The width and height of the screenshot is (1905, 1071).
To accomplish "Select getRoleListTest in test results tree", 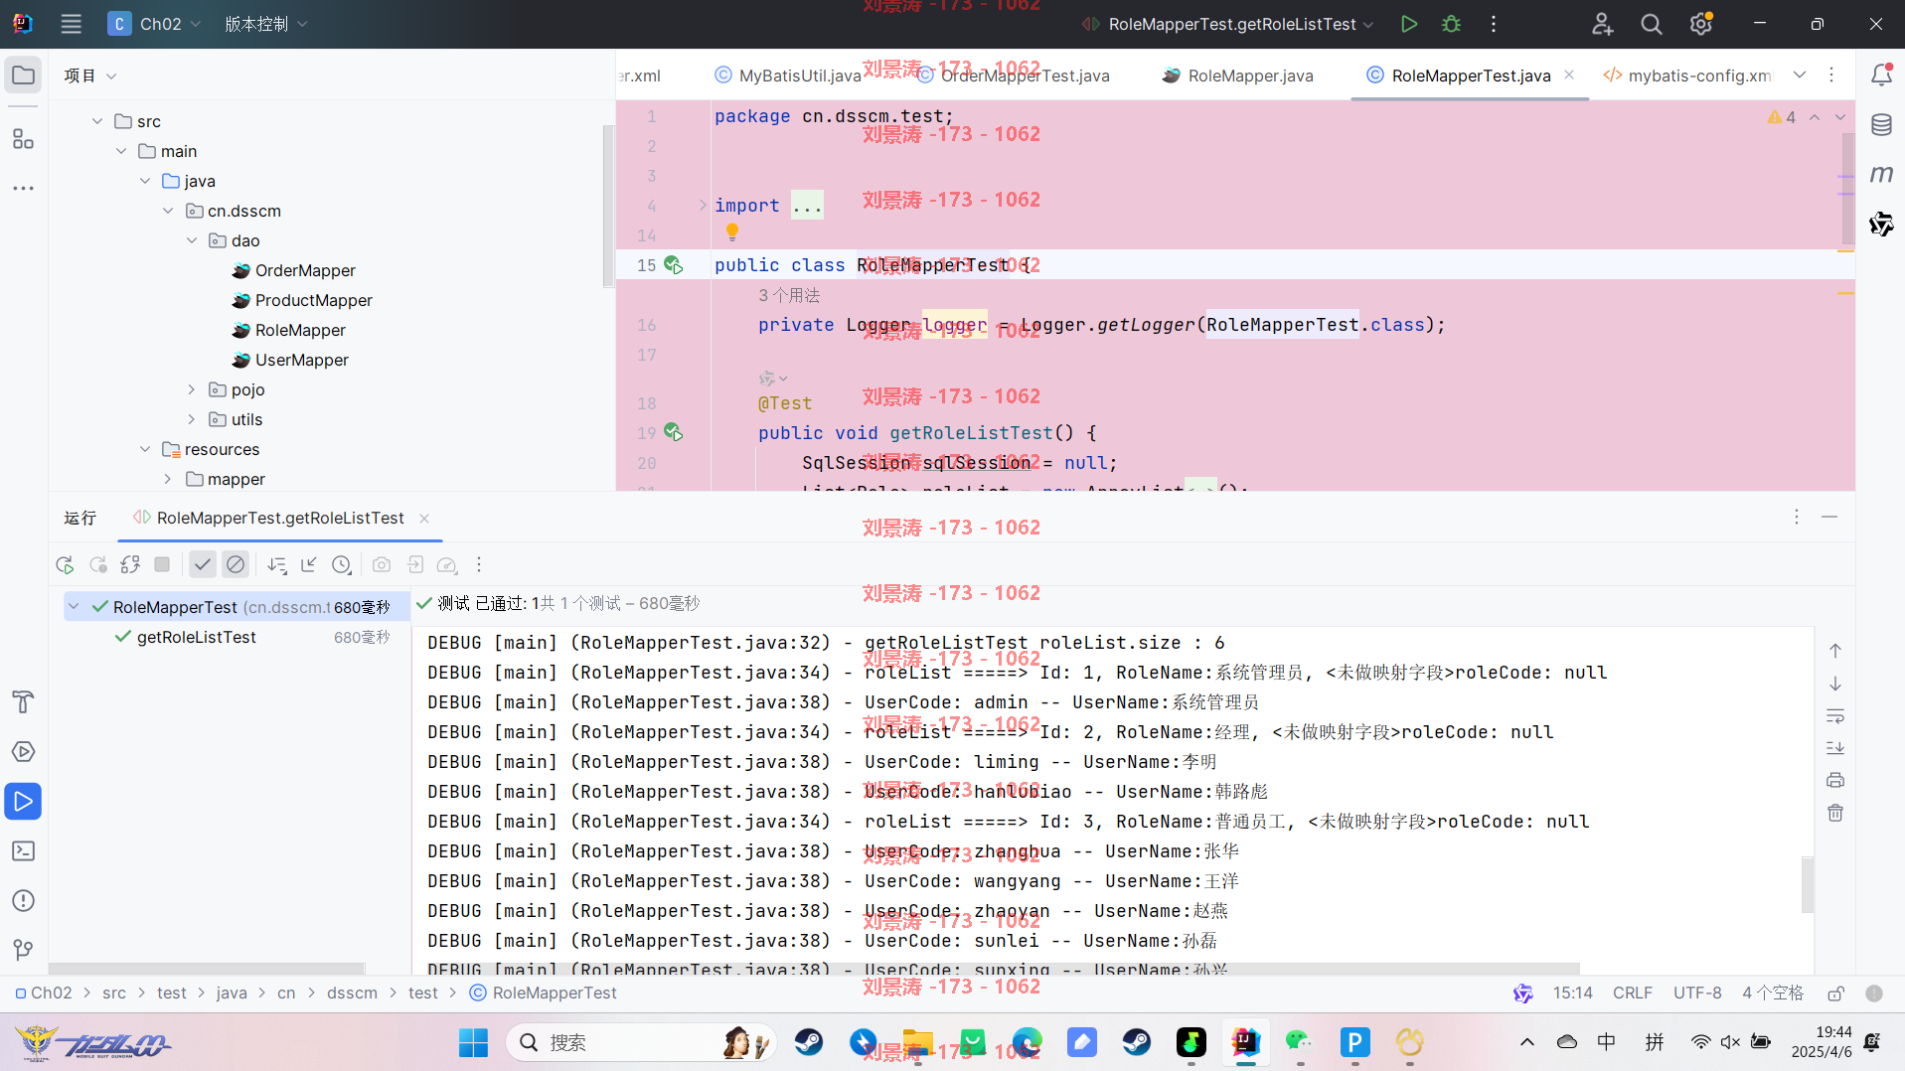I will (x=197, y=637).
